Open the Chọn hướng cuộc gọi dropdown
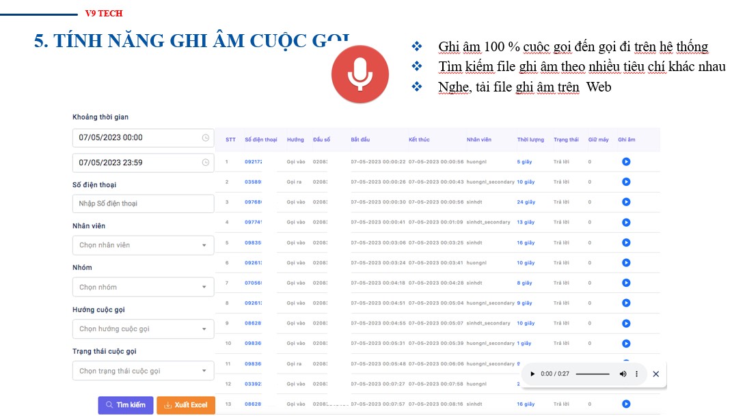Image resolution: width=745 pixels, height=418 pixels. click(143, 329)
